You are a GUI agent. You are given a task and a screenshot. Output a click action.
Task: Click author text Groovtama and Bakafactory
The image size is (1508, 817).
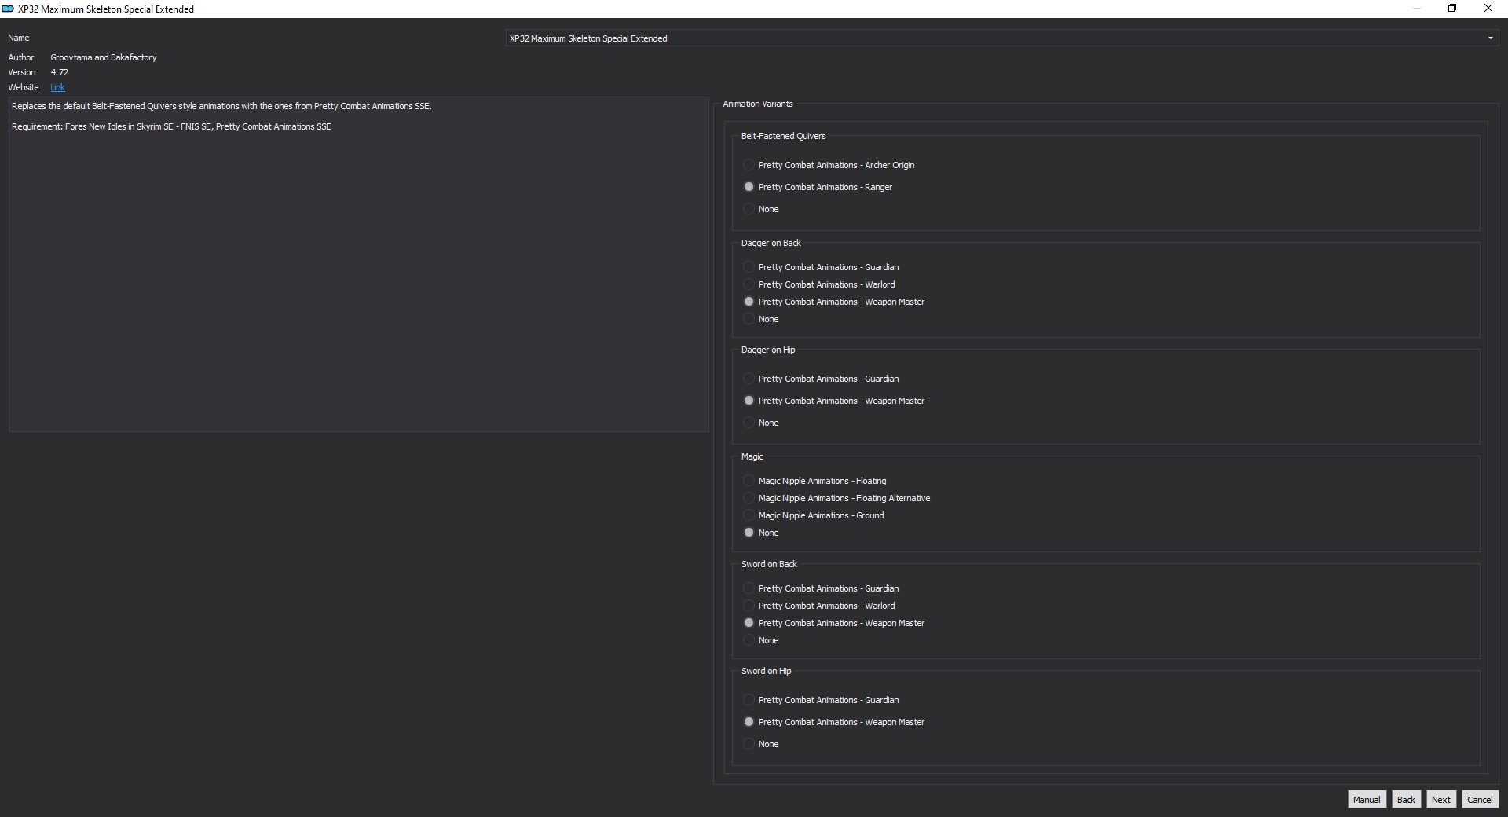click(104, 57)
